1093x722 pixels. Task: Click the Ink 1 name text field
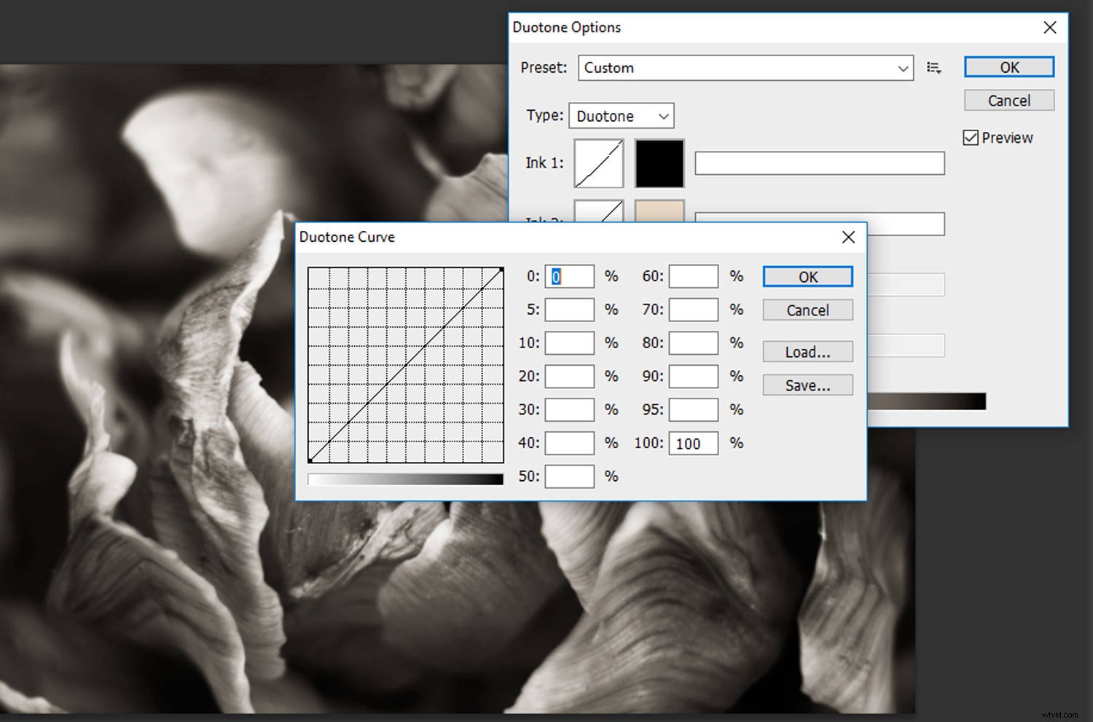(x=819, y=163)
